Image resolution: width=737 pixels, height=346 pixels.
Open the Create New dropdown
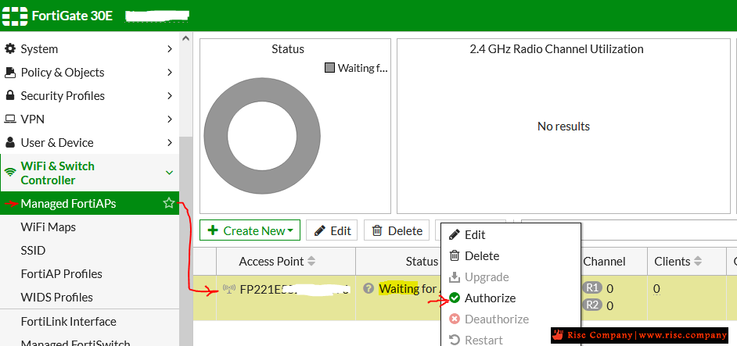250,230
